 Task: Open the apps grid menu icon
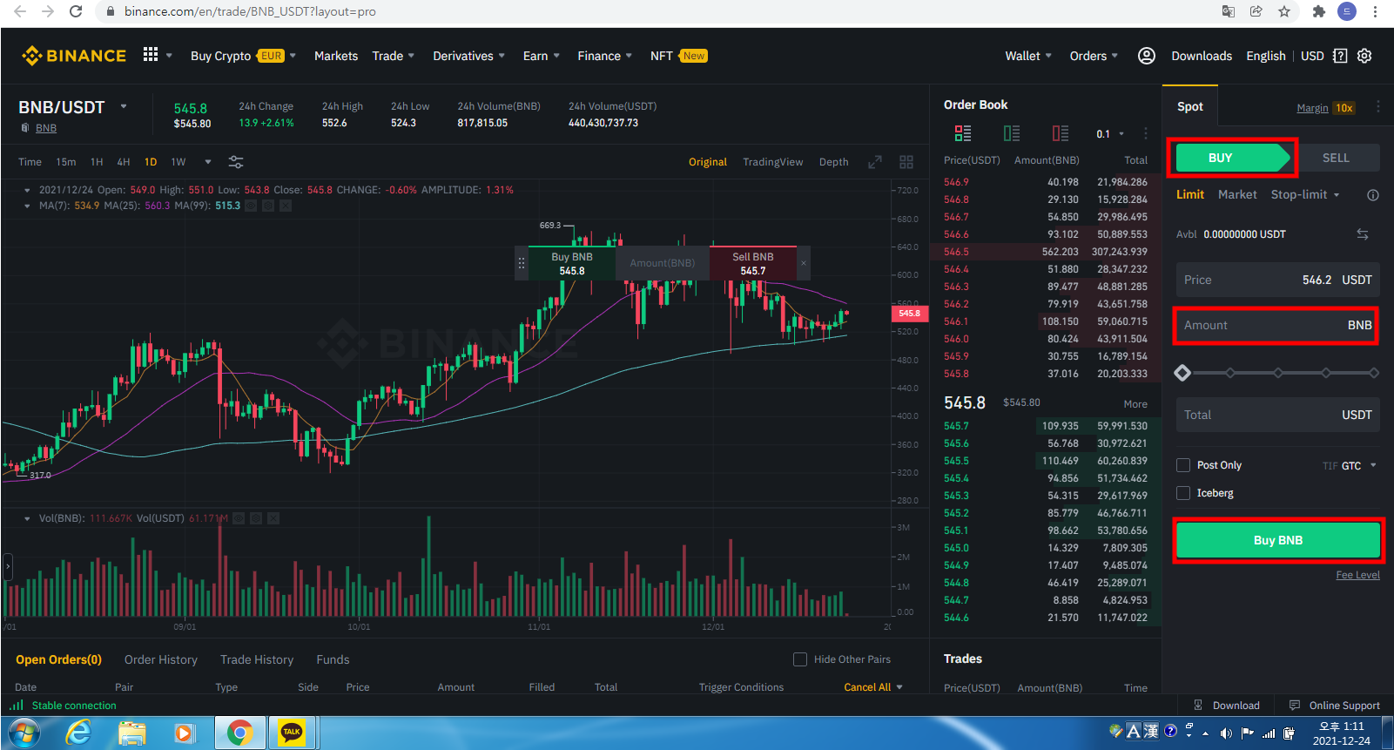(x=151, y=55)
